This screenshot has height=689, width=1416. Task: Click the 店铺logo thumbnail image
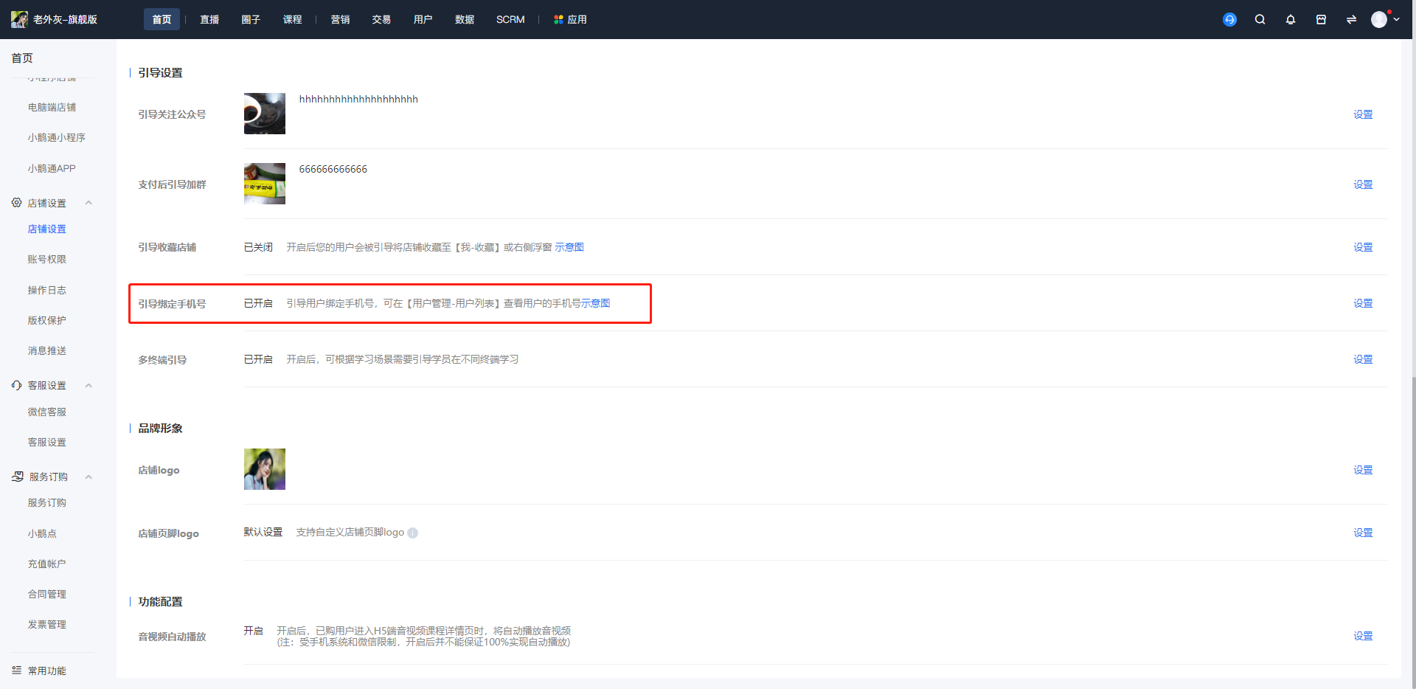(x=265, y=469)
